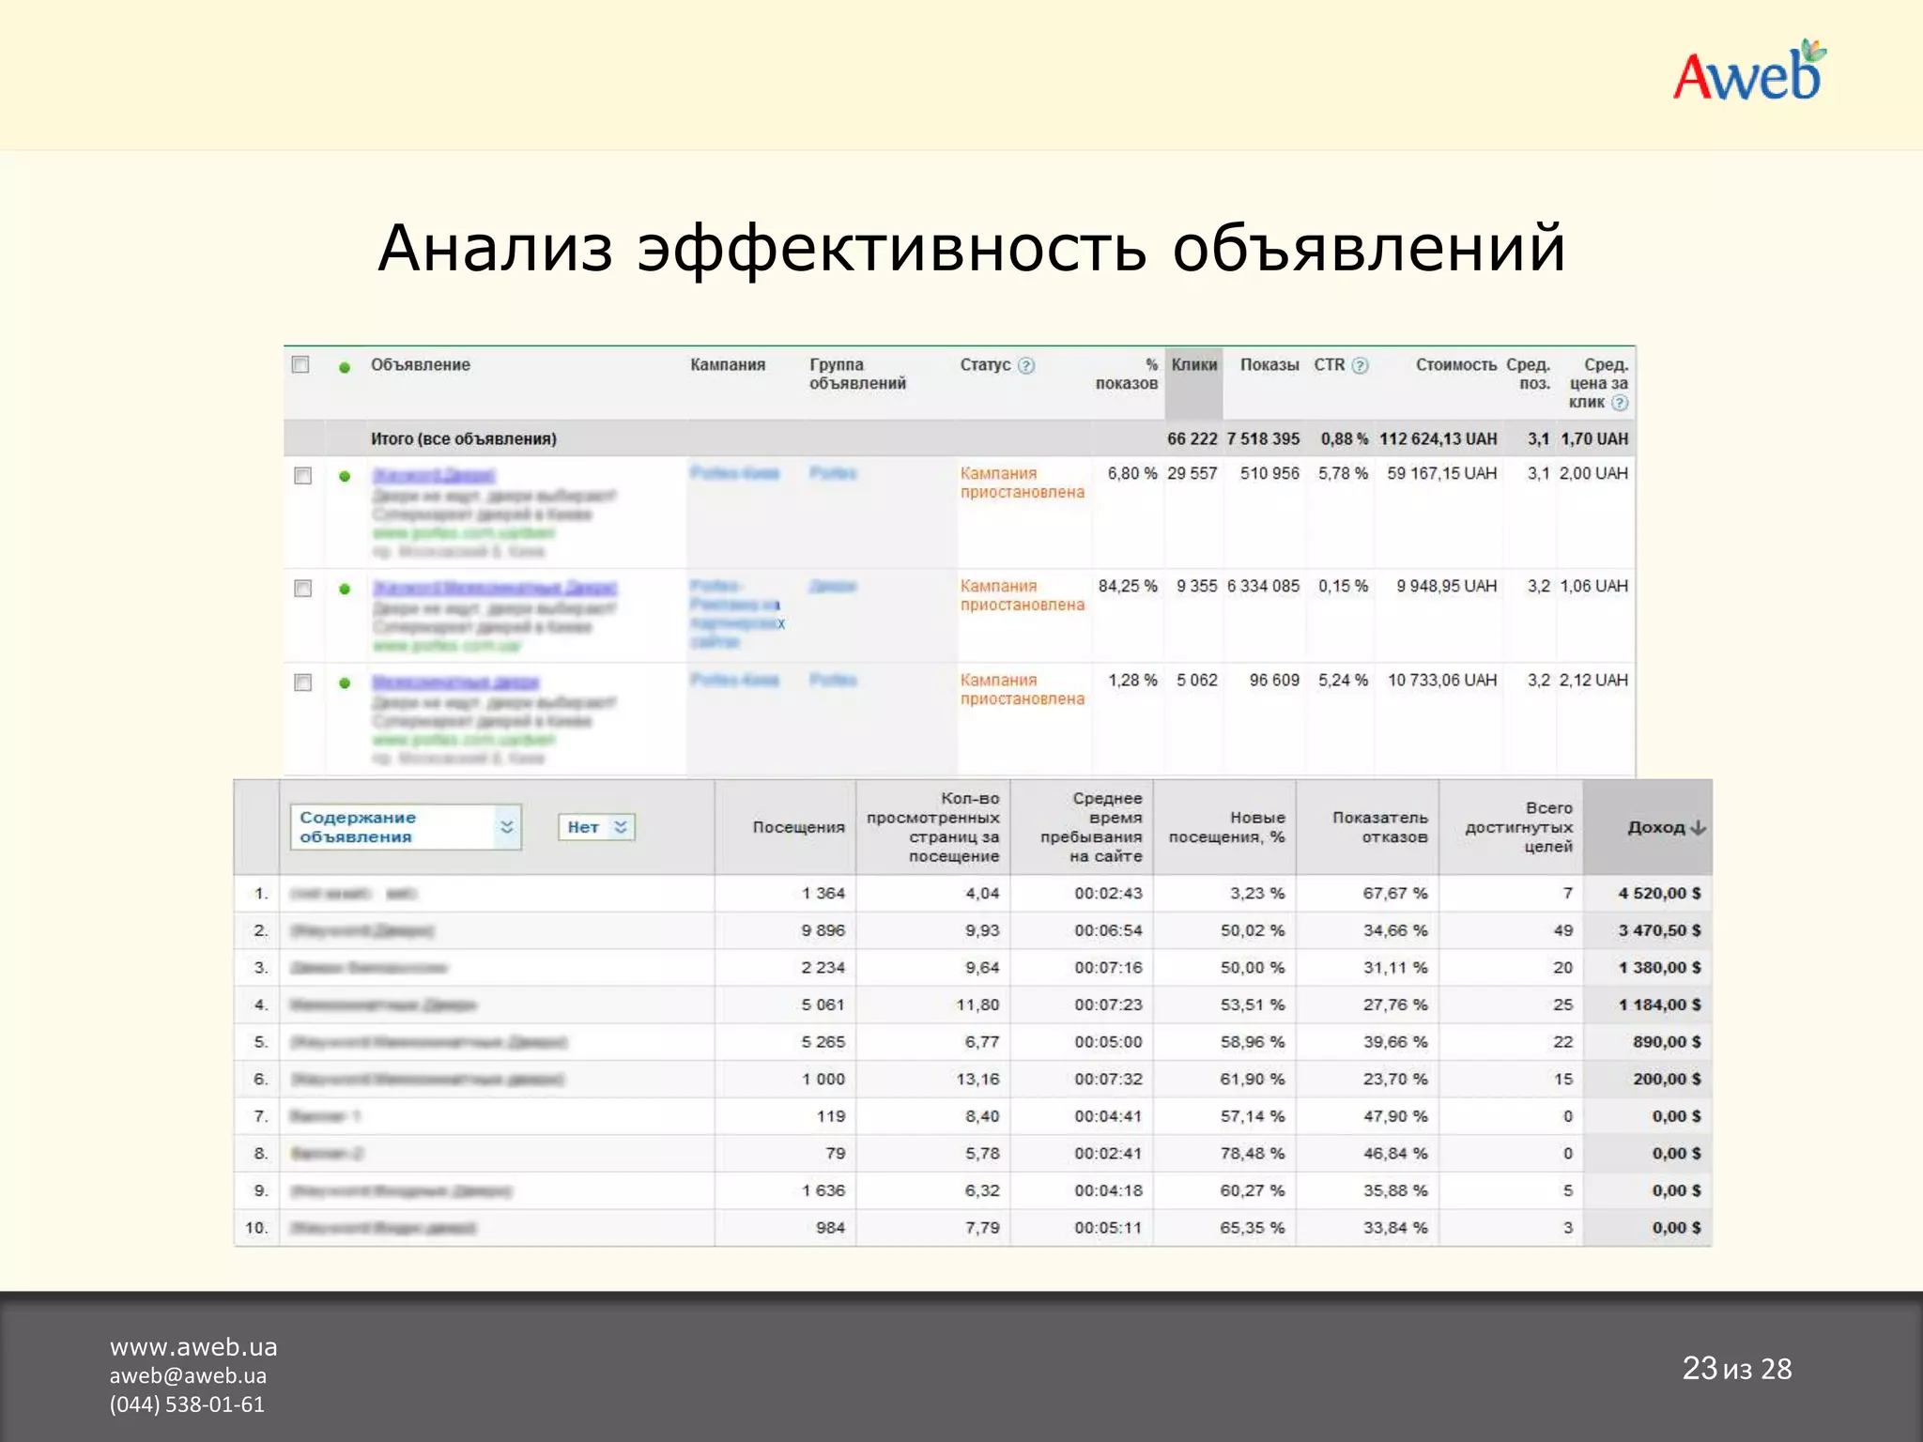Click total cost 112 624,13 UAH

[1438, 438]
